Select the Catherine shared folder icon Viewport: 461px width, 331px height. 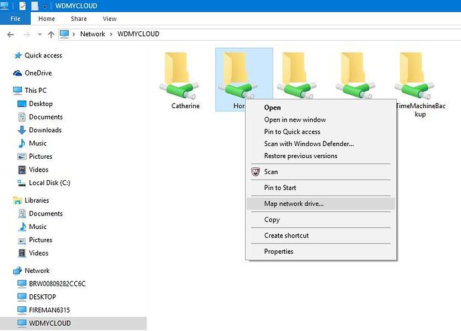pos(179,75)
